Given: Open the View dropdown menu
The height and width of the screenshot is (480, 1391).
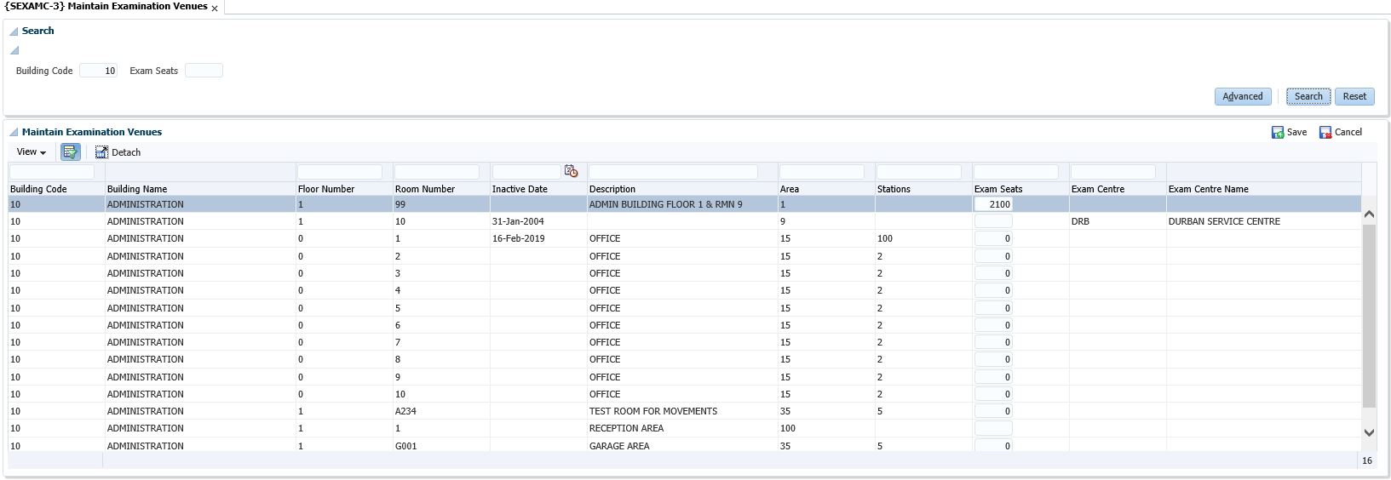Looking at the screenshot, I should pyautogui.click(x=32, y=152).
